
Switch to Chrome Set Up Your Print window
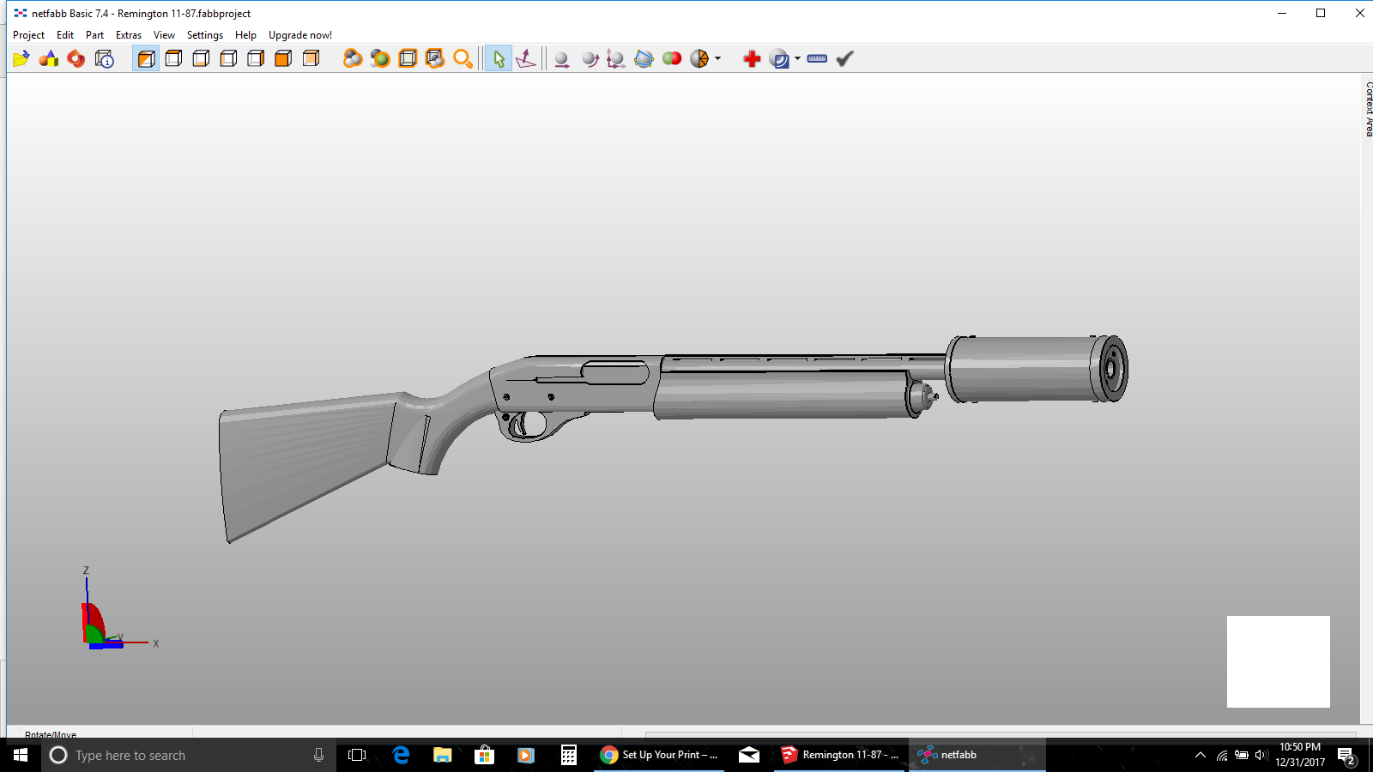pyautogui.click(x=659, y=755)
